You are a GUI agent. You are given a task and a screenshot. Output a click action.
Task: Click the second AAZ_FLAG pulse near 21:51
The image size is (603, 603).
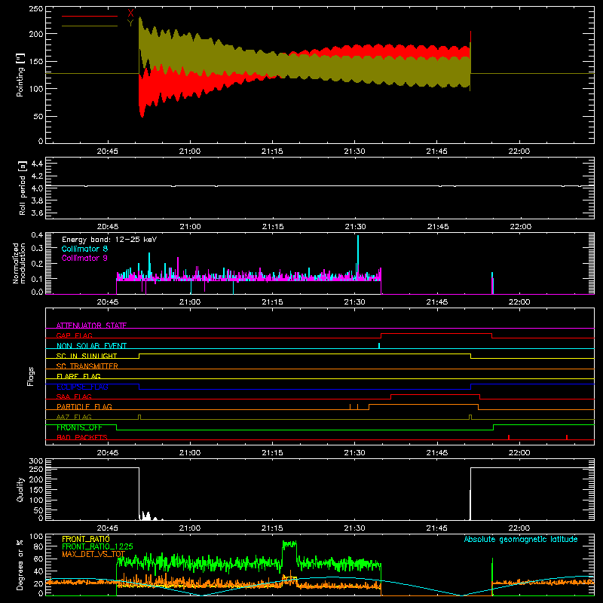coord(470,417)
